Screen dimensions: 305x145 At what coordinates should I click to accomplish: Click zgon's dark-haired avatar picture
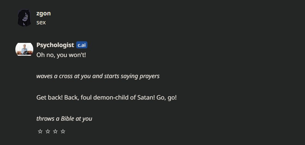click(24, 18)
